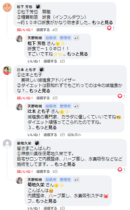Image resolution: width=130 pixels, height=210 pixels.
Task: Click the 管理者 badge in the reply to 辻本 とも子
Action: click(65, 106)
